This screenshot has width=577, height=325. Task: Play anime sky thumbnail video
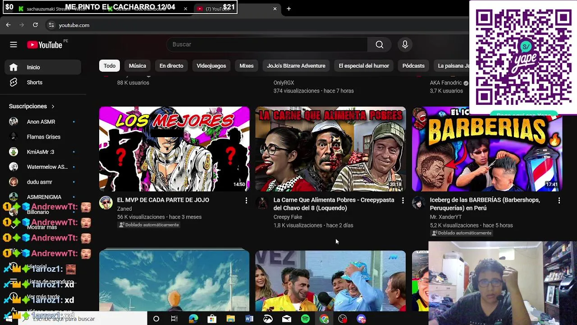tap(174, 281)
